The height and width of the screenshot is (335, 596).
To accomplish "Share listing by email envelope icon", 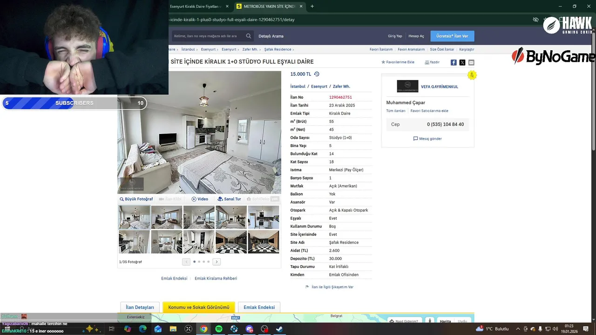I will [x=471, y=62].
